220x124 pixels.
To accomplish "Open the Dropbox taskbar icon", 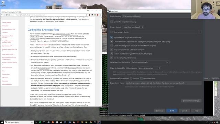I will click(x=65, y=122).
